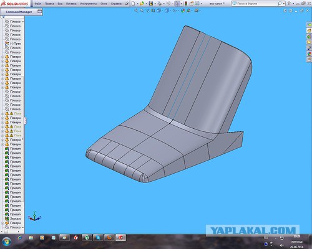Print the document using the Print icon
This screenshot has width=312, height=249.
160,4
